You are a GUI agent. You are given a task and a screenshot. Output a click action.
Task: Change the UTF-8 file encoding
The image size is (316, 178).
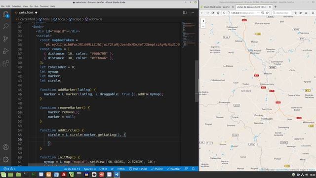click(103, 169)
